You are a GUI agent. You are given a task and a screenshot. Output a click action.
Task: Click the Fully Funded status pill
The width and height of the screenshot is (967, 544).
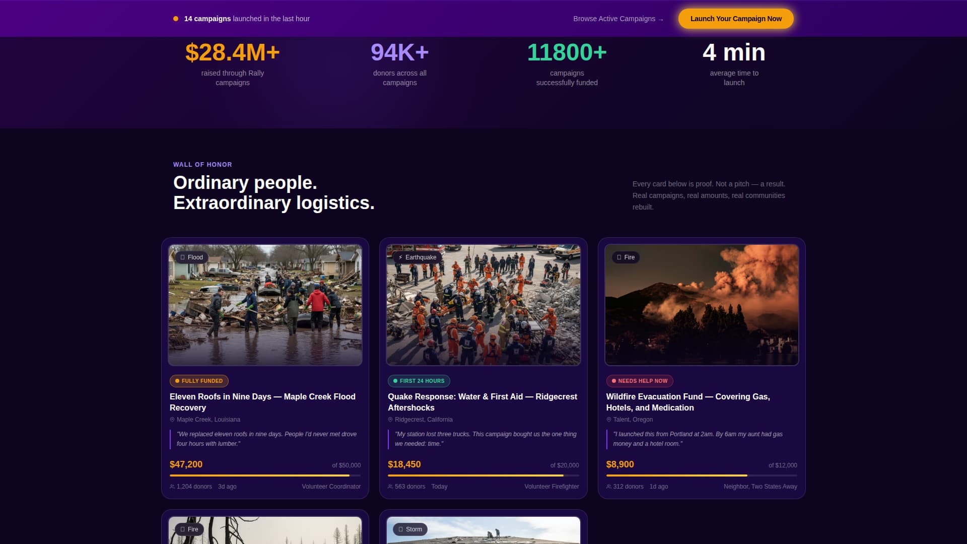(x=199, y=381)
